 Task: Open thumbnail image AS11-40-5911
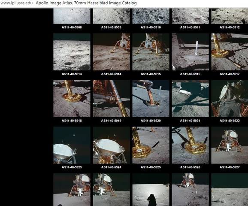click(x=190, y=16)
